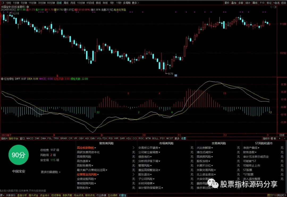Image resolution: width=287 pixels, height=197 pixels.
Task: Add to watchlist with +自选
Action: tap(276, 3)
